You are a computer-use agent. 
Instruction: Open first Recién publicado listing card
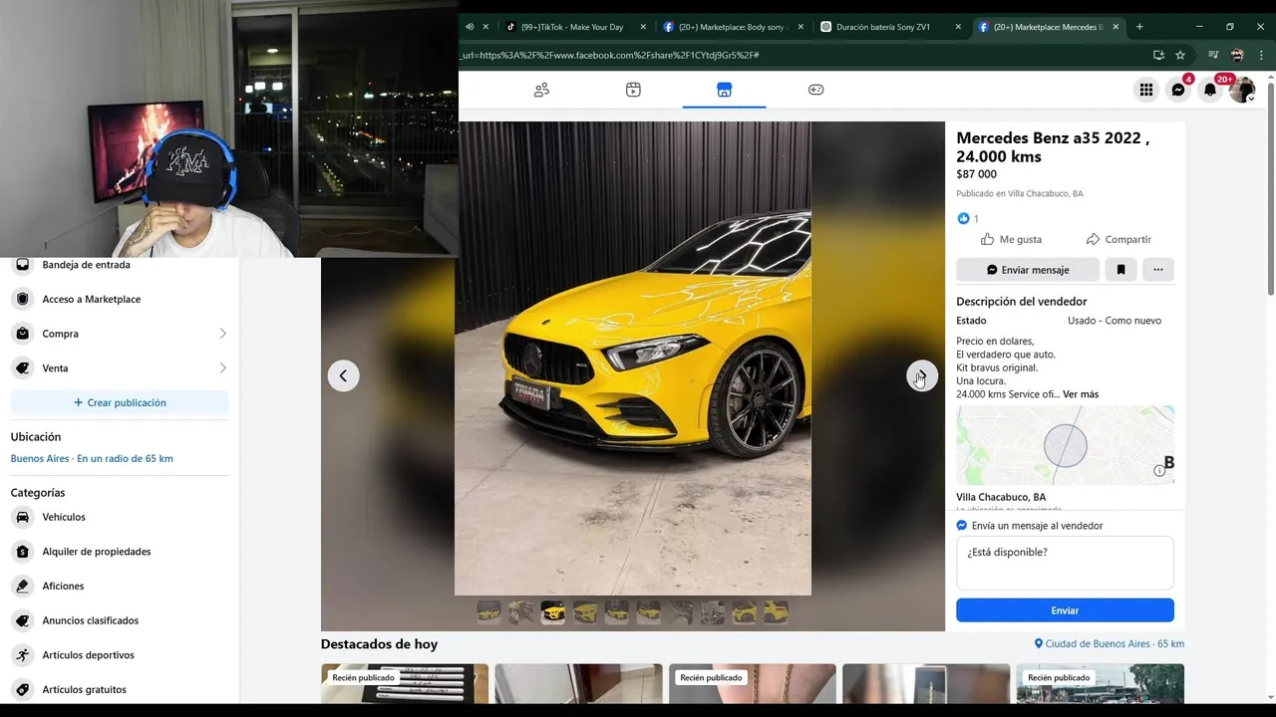coord(405,684)
